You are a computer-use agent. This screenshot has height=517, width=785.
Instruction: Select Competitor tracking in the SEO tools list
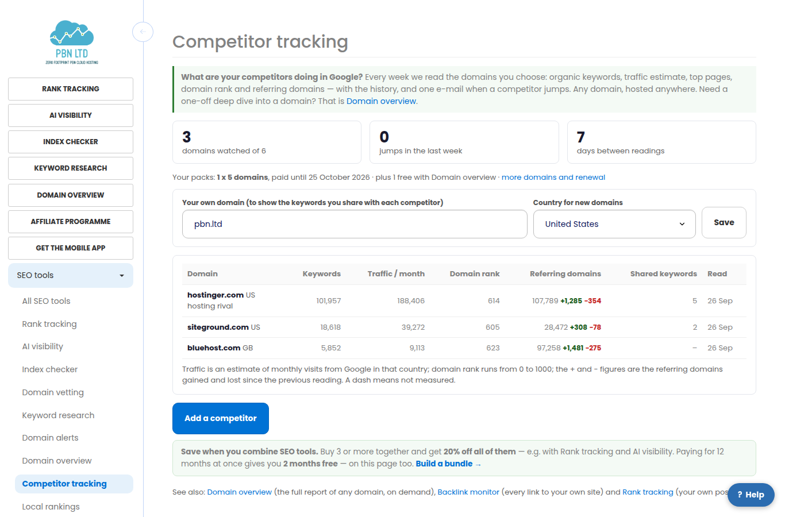[74, 484]
